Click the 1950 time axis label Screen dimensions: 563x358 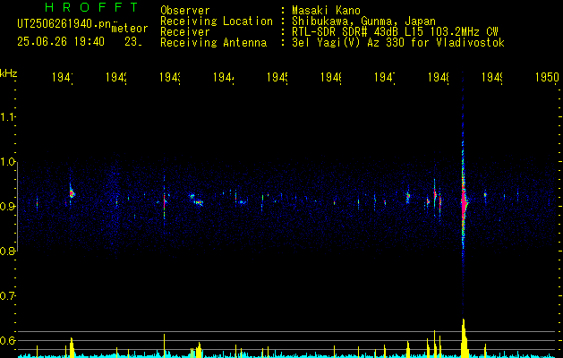click(x=547, y=78)
